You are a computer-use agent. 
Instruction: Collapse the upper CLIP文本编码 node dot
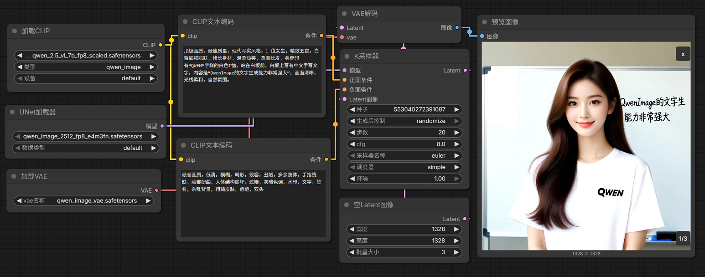(185, 22)
